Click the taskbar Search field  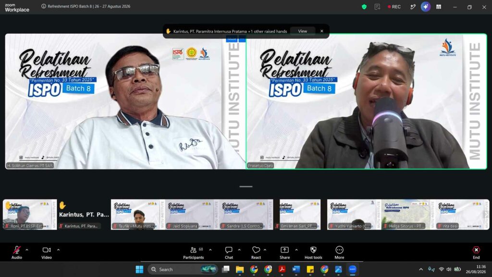(x=183, y=269)
